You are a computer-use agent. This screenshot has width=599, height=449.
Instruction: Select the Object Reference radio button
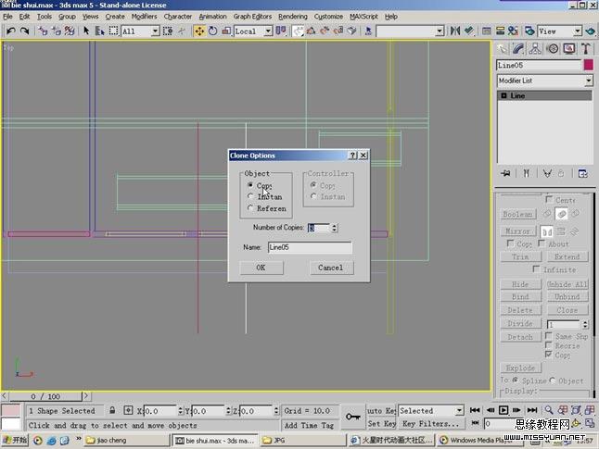[250, 208]
